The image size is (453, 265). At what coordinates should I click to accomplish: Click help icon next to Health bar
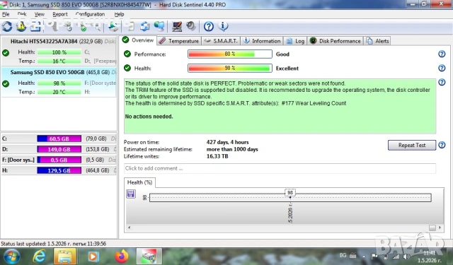point(442,68)
